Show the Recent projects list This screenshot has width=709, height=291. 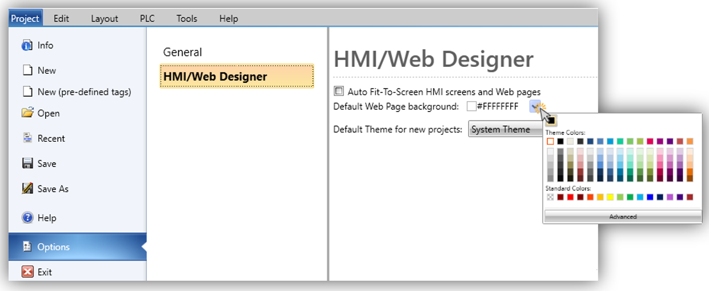(43, 138)
